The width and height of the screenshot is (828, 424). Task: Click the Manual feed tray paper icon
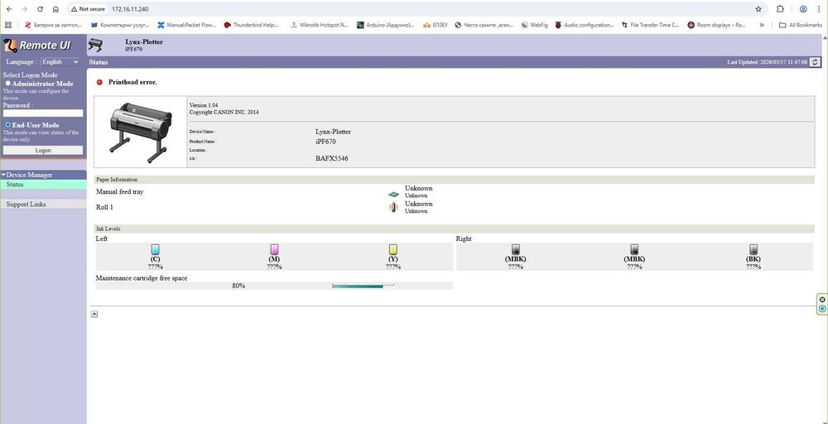click(x=393, y=195)
